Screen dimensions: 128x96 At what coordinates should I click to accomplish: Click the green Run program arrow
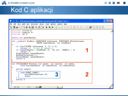(x=53, y=27)
